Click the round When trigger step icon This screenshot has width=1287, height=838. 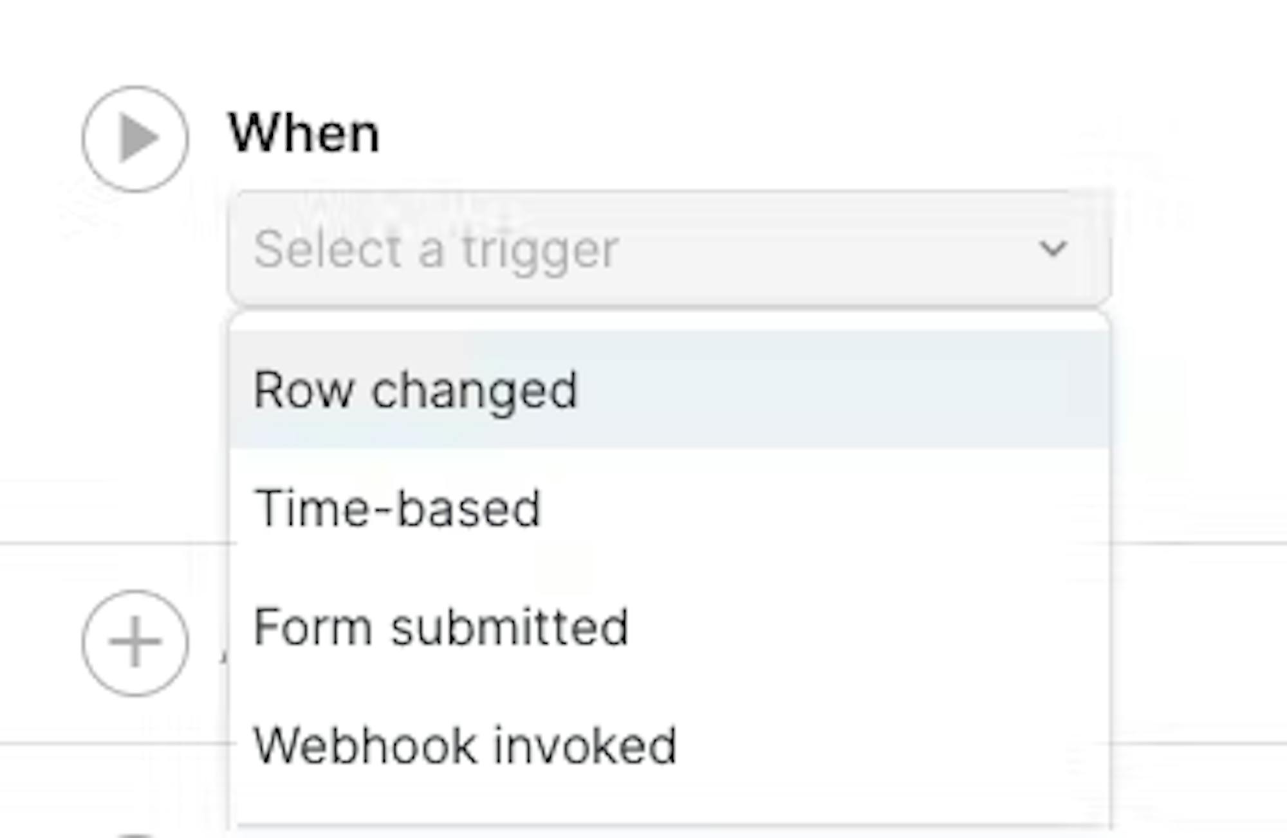pos(135,139)
